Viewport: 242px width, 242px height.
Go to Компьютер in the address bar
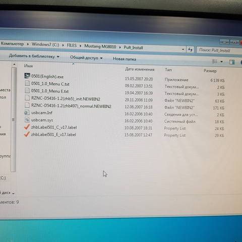[13, 44]
